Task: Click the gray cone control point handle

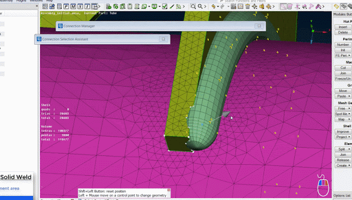Action: point(226,114)
